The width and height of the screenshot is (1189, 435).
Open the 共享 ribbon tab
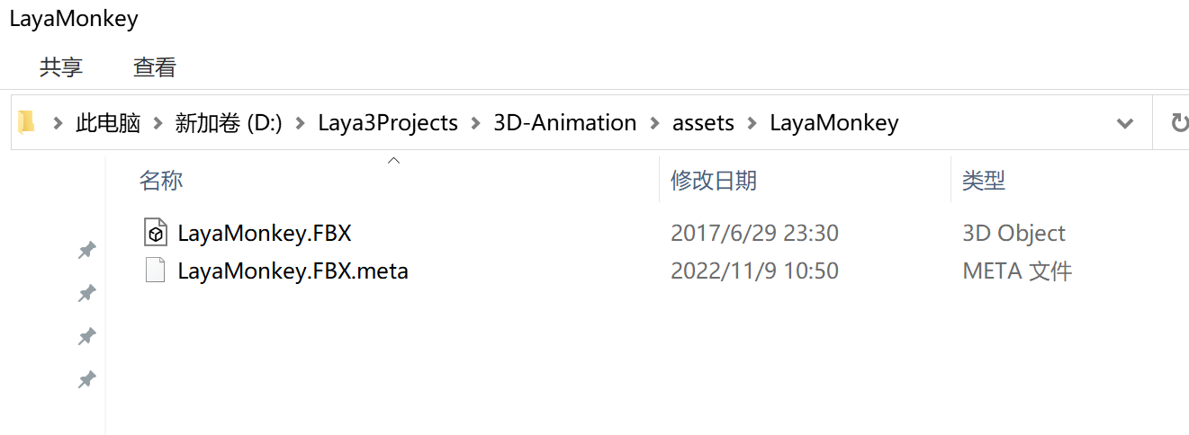[61, 67]
